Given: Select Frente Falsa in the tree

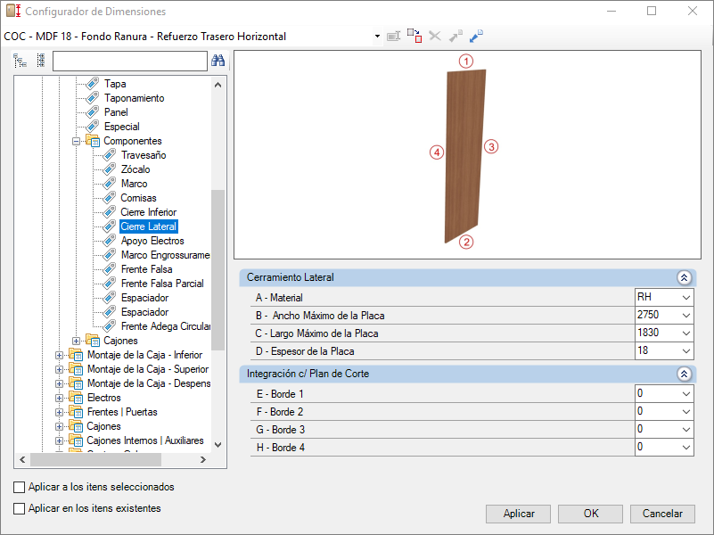Looking at the screenshot, I should [x=146, y=269].
